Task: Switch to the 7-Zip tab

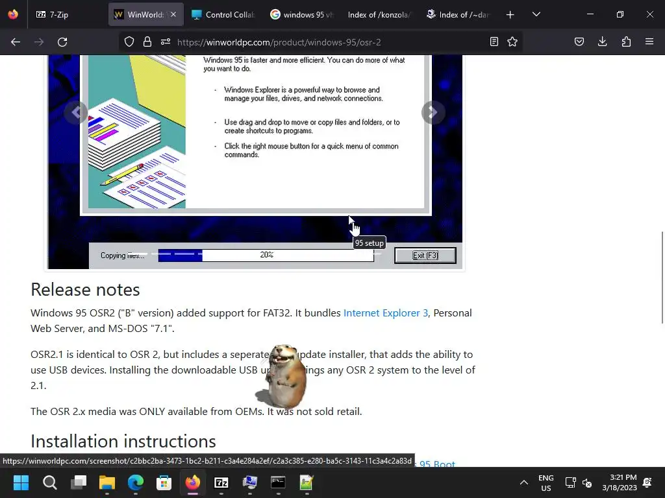Action: (67, 14)
